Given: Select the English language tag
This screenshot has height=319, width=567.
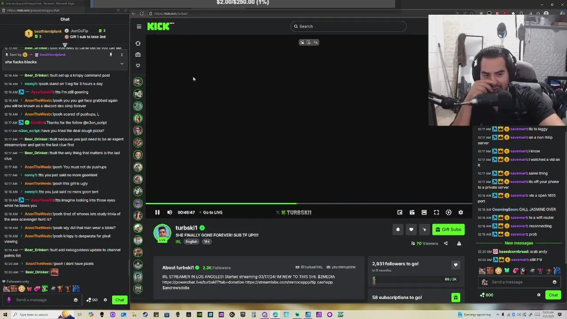Looking at the screenshot, I should tap(191, 241).
